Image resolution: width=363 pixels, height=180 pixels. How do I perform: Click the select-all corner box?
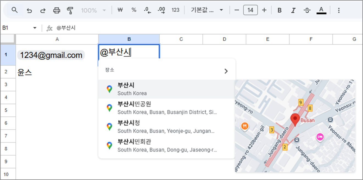click(8, 39)
